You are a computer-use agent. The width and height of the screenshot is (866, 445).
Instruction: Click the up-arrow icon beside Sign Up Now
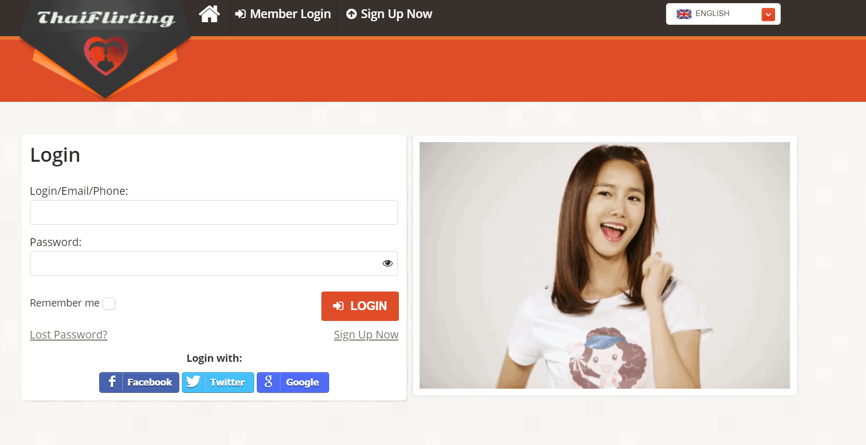pyautogui.click(x=351, y=14)
